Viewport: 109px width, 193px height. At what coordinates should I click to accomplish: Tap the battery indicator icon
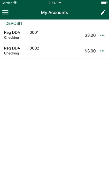click(x=104, y=3)
